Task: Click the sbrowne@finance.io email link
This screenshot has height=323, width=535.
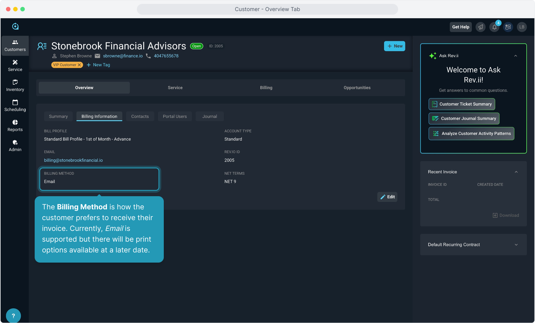Action: pyautogui.click(x=123, y=56)
